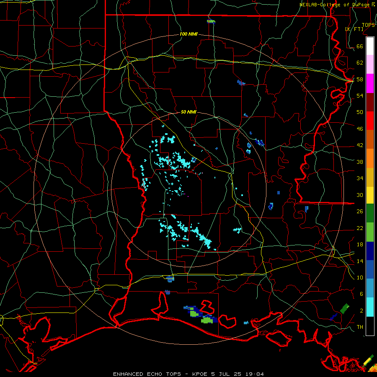The height and width of the screenshot is (377, 377).
Task: Click the '42' legend value
Action: pyautogui.click(x=360, y=145)
